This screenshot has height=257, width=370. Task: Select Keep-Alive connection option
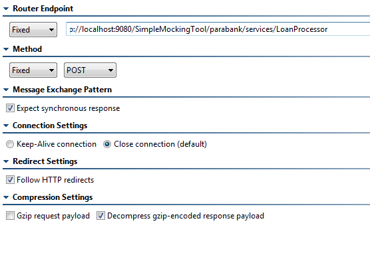(x=10, y=144)
